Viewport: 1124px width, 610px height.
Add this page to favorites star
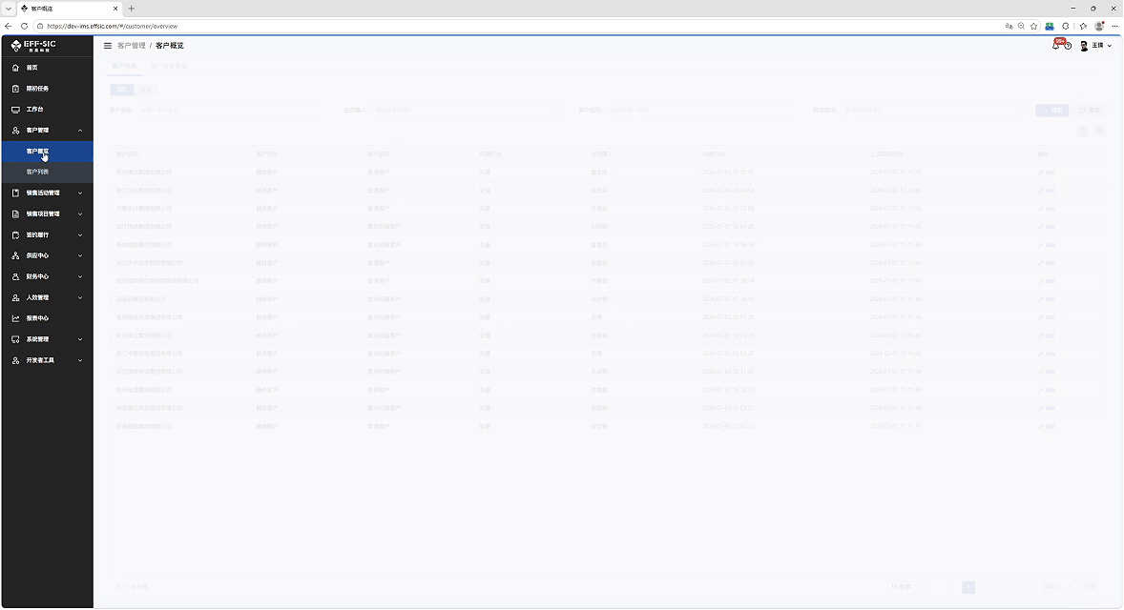pos(1033,26)
